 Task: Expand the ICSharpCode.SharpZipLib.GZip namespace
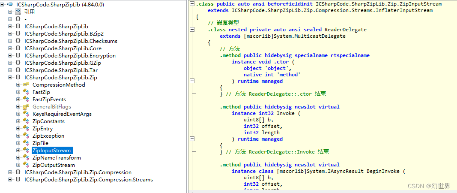click(10, 63)
